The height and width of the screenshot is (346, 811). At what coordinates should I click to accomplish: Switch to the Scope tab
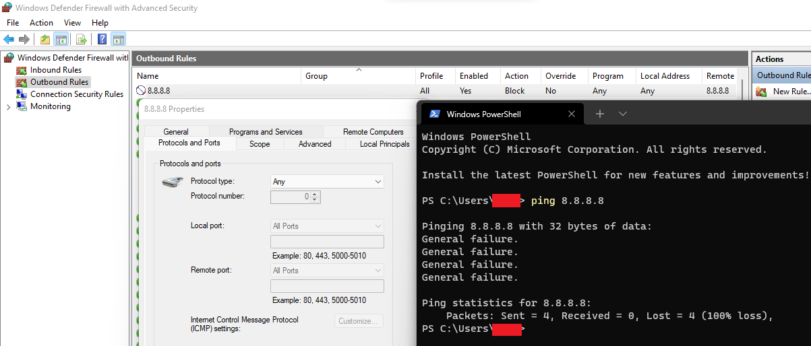pos(260,144)
